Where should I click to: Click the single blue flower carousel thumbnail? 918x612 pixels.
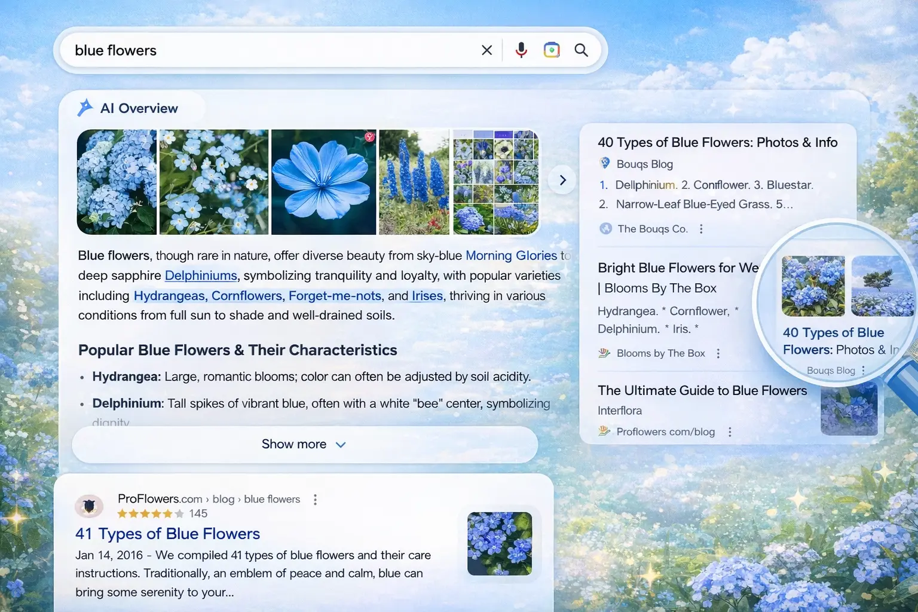pyautogui.click(x=323, y=182)
